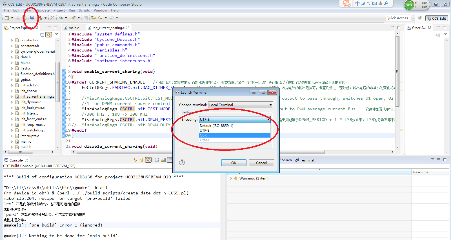Minimize the Project Explorer view
451x240 pixels.
49,27
